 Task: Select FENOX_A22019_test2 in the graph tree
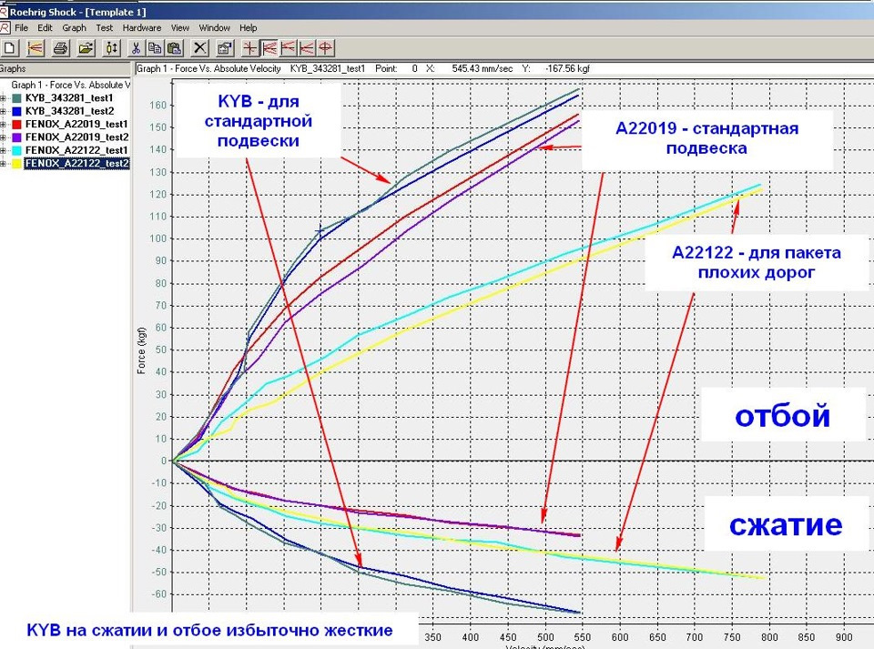tap(76, 137)
